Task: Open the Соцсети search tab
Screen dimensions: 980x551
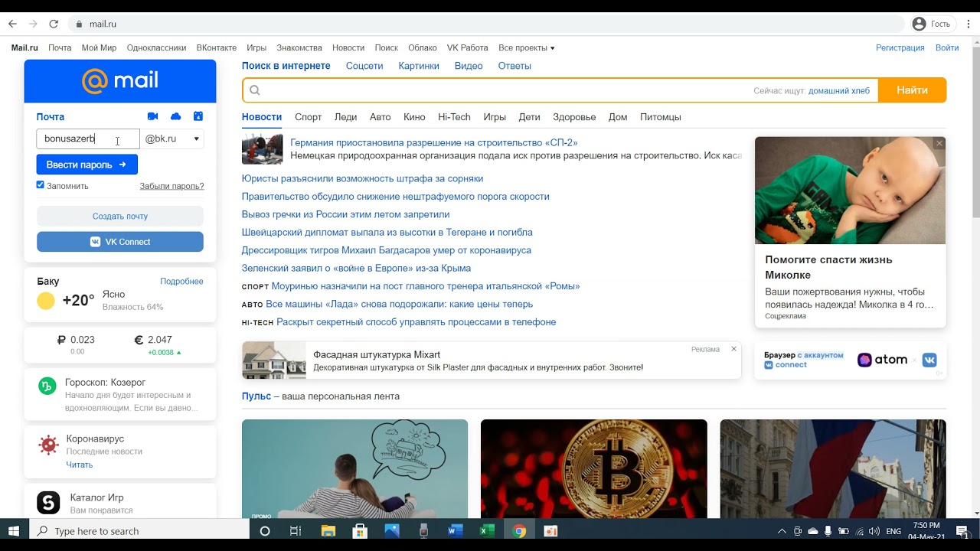Action: click(x=364, y=66)
